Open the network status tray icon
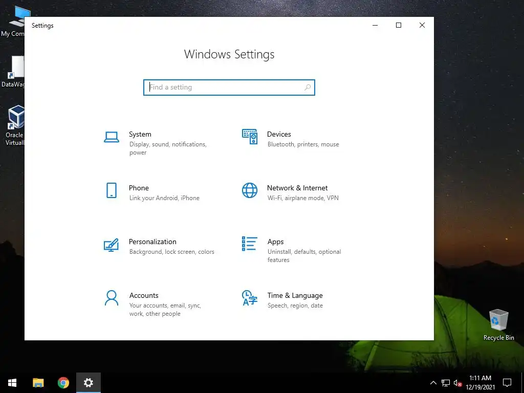The image size is (524, 393). coord(446,383)
